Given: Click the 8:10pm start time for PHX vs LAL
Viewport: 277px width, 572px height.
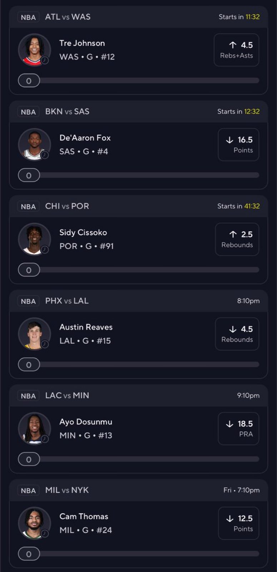Looking at the screenshot, I should point(248,301).
